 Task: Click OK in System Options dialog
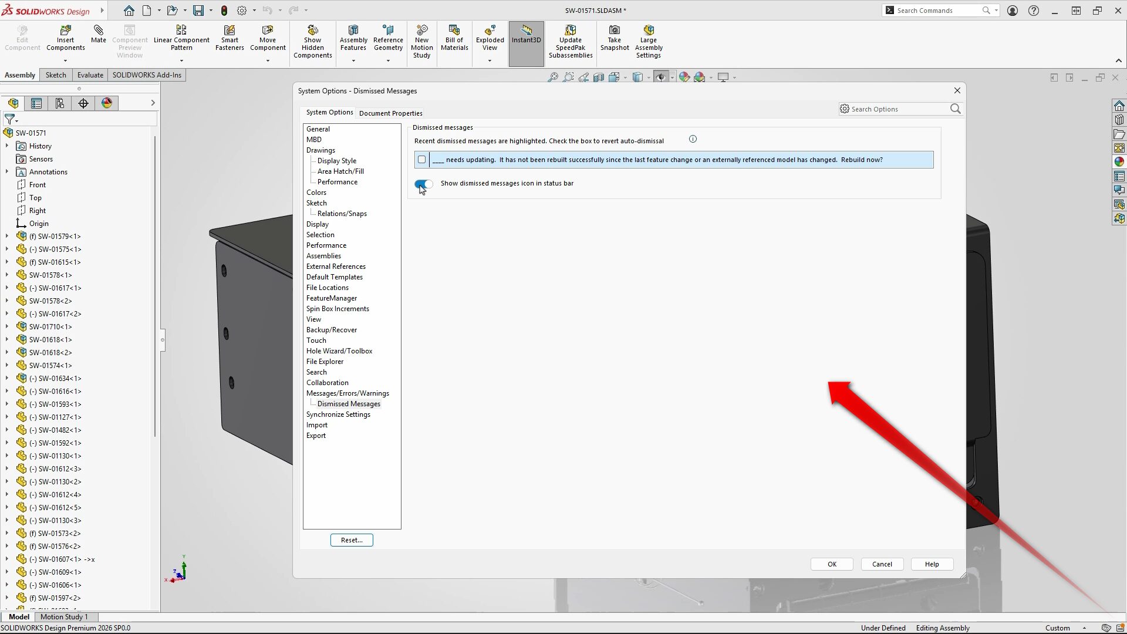(831, 564)
